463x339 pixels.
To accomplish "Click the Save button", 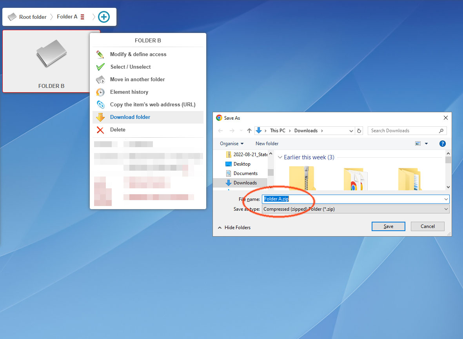I will coord(388,226).
